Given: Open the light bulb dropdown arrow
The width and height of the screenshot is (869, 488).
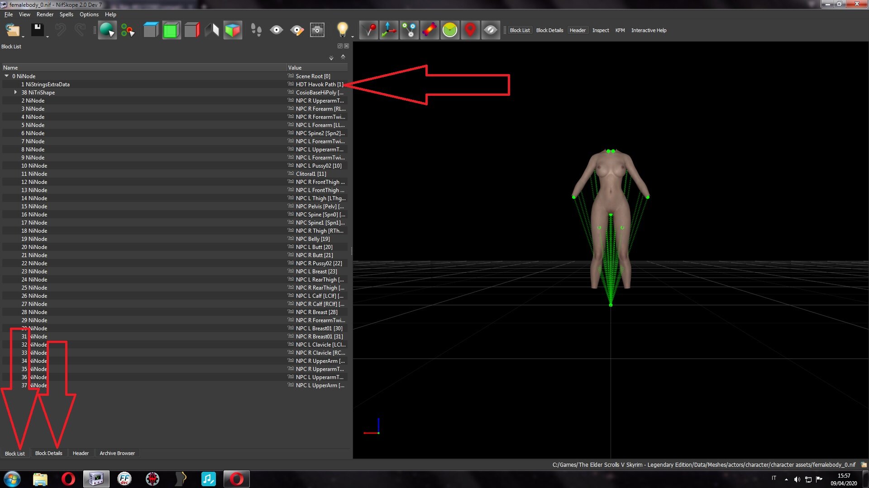Looking at the screenshot, I should [353, 37].
